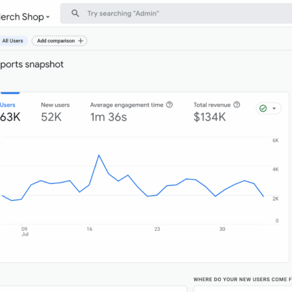This screenshot has width=292, height=292.
Task: Open help icon beside Average engagement time
Action: click(169, 105)
